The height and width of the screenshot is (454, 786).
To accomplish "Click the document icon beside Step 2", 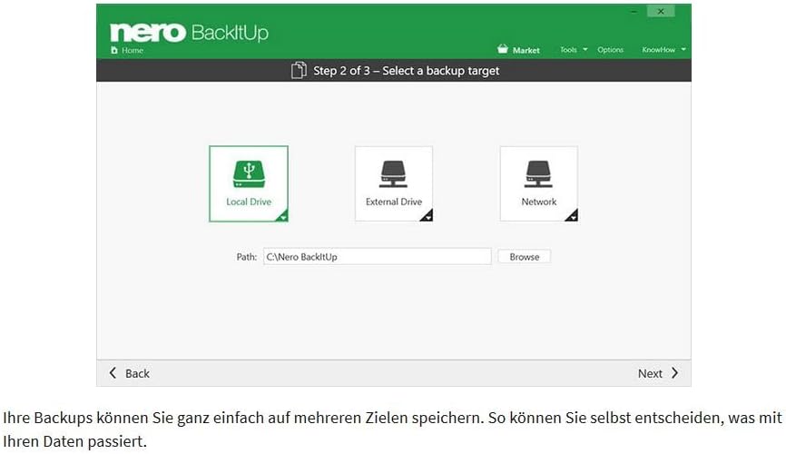I will (299, 70).
